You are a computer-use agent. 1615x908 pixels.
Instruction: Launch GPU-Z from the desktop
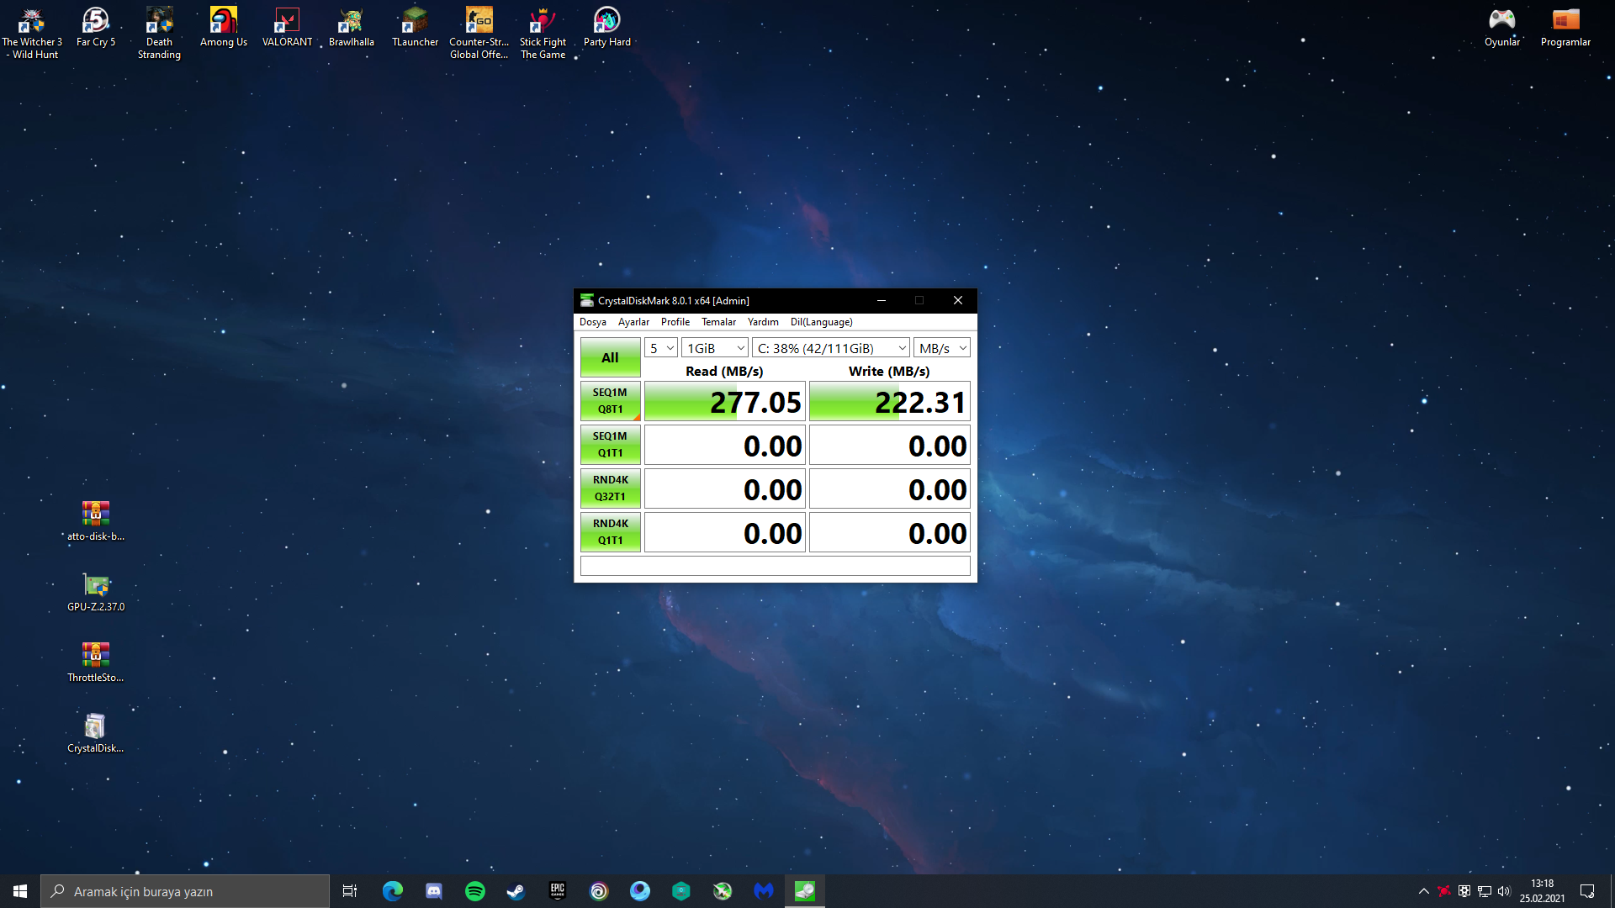tap(96, 591)
